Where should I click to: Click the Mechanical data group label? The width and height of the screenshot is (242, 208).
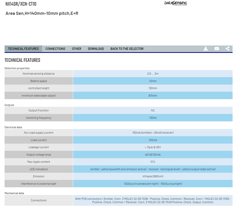[x=14, y=193]
